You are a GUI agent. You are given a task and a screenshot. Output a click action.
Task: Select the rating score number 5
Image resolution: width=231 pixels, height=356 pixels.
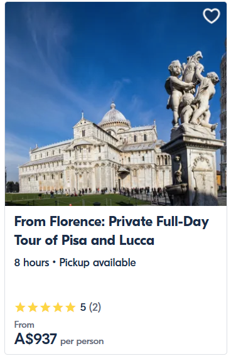83,307
